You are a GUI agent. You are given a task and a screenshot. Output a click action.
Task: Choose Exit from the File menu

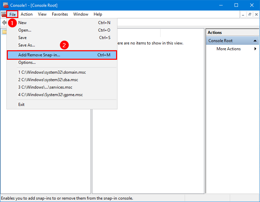click(x=62, y=105)
